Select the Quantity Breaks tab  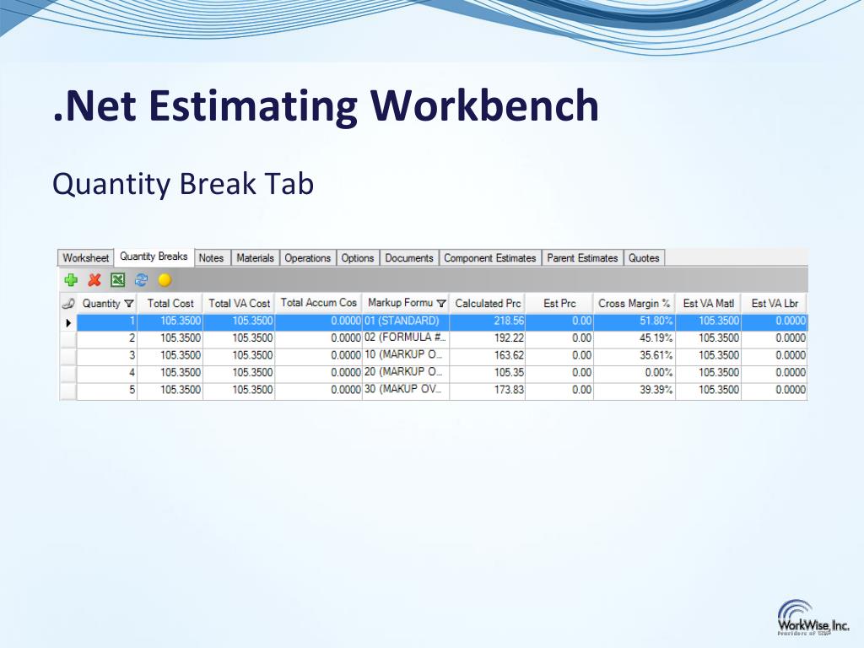(x=154, y=256)
